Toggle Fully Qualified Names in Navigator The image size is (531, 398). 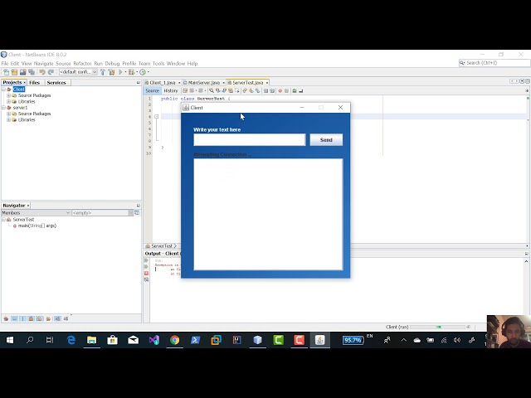click(x=48, y=318)
